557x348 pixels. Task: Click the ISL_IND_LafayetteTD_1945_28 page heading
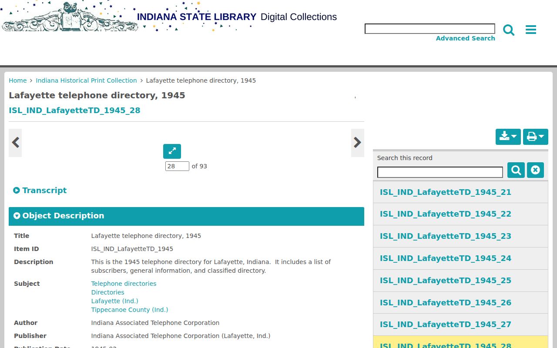pos(74,110)
